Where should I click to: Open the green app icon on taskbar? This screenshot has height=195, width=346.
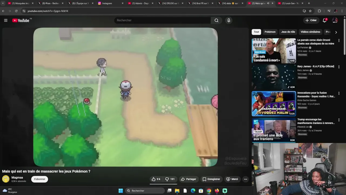225,191
